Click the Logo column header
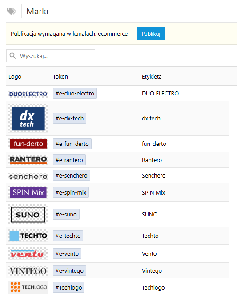 click(15, 77)
